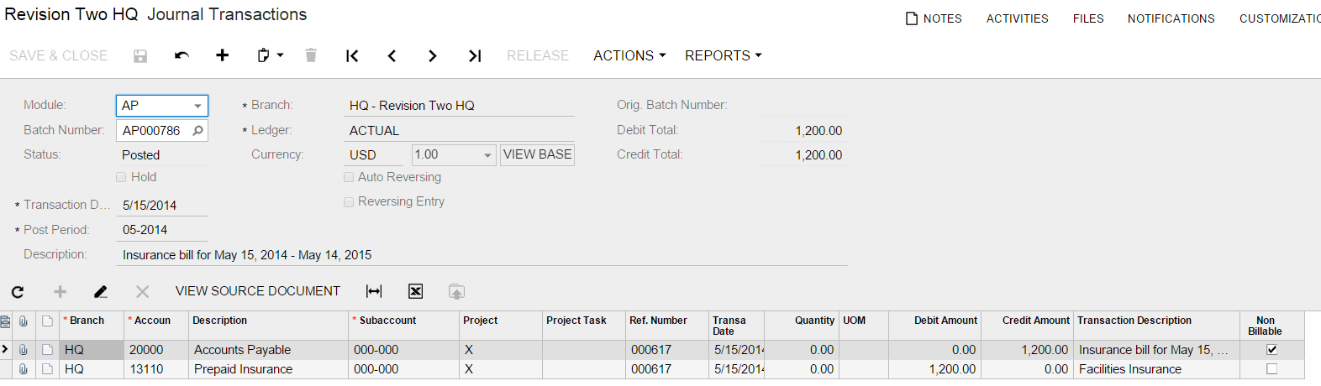Click the Transaction Date 5/15/2014 field
This screenshot has width=1321, height=386.
(162, 206)
